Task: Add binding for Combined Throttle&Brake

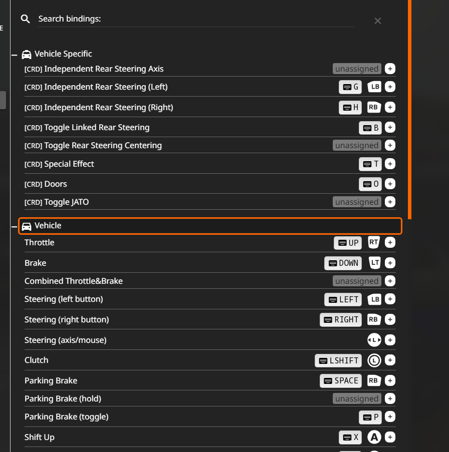Action: pyautogui.click(x=390, y=281)
